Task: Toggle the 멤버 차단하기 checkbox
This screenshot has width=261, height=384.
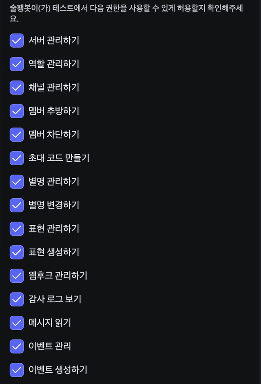Action: coord(17,134)
